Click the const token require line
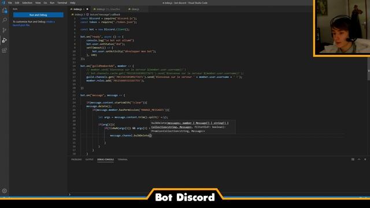 [109, 22]
